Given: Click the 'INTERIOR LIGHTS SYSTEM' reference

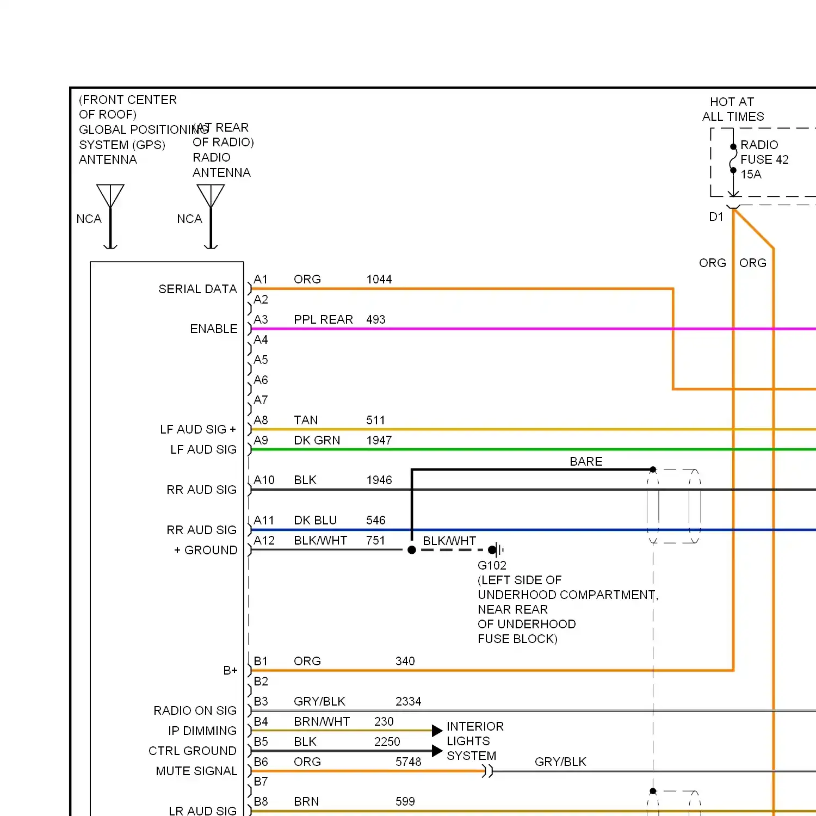Looking at the screenshot, I should (x=475, y=741).
